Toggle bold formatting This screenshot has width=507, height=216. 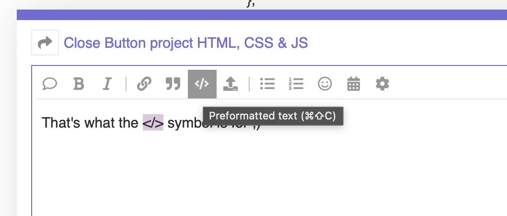[x=79, y=85]
